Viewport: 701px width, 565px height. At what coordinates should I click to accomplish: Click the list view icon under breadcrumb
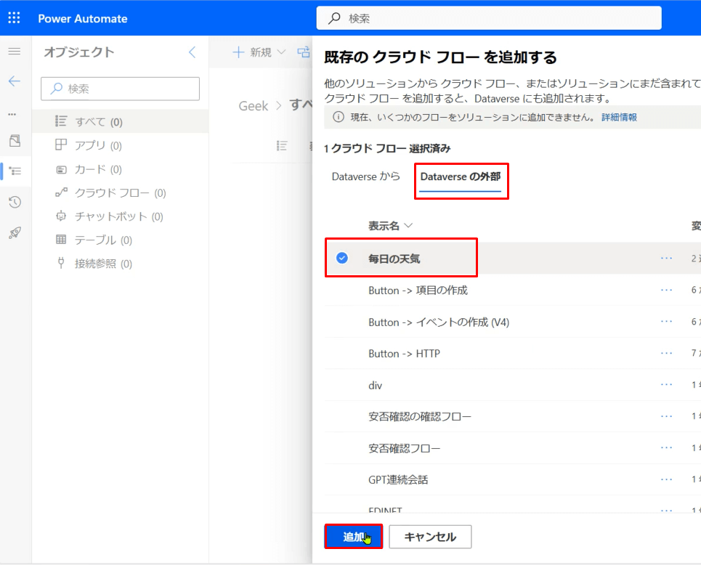pyautogui.click(x=282, y=146)
